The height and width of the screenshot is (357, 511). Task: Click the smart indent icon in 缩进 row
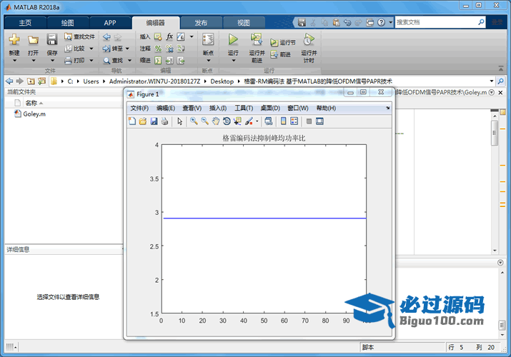click(158, 60)
